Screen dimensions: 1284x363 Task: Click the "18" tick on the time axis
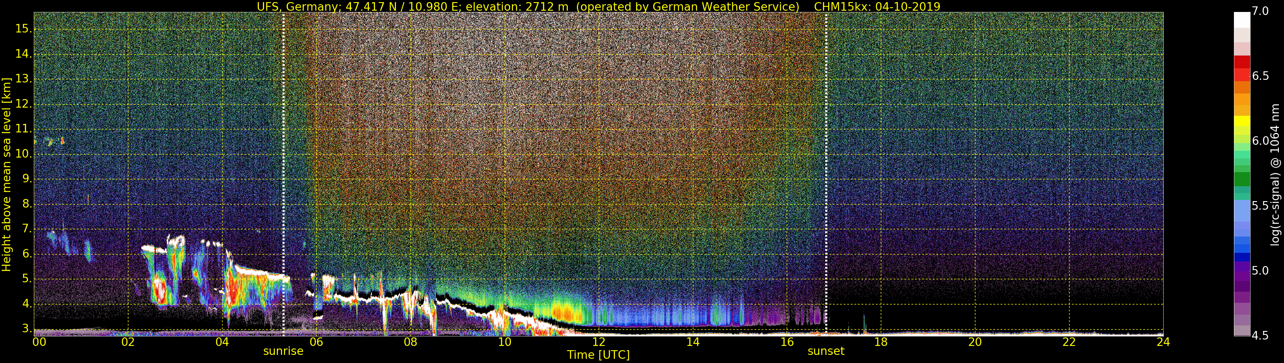click(881, 342)
